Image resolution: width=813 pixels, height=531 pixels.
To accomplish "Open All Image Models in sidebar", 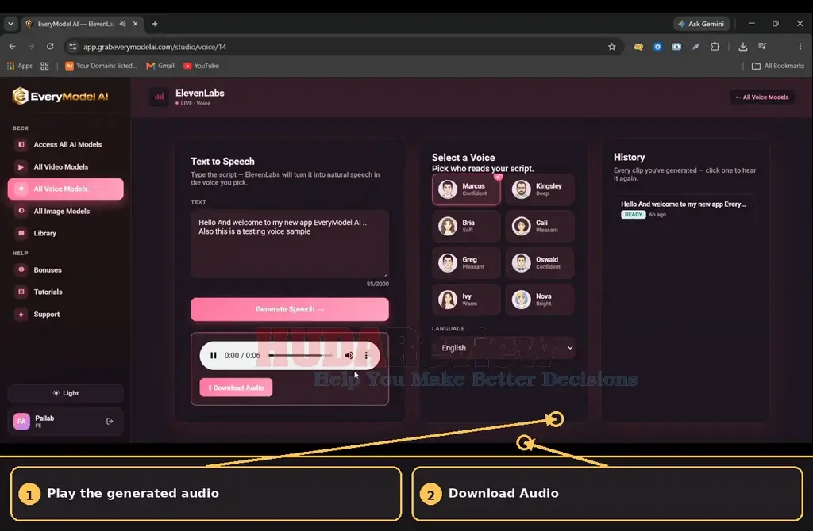I will pyautogui.click(x=66, y=211).
